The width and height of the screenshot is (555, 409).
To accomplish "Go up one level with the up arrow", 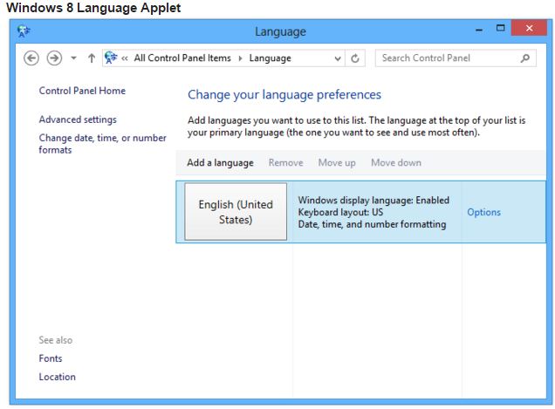I will coord(92,58).
